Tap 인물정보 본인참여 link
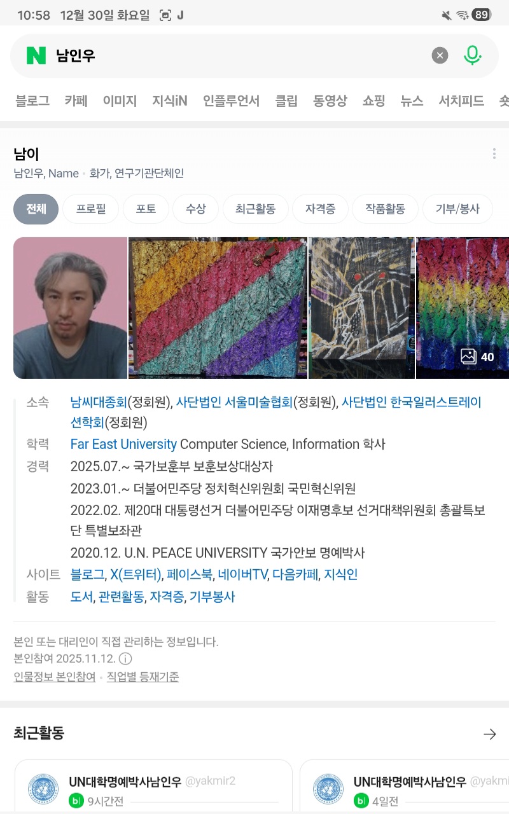Image resolution: width=509 pixels, height=814 pixels. [55, 677]
